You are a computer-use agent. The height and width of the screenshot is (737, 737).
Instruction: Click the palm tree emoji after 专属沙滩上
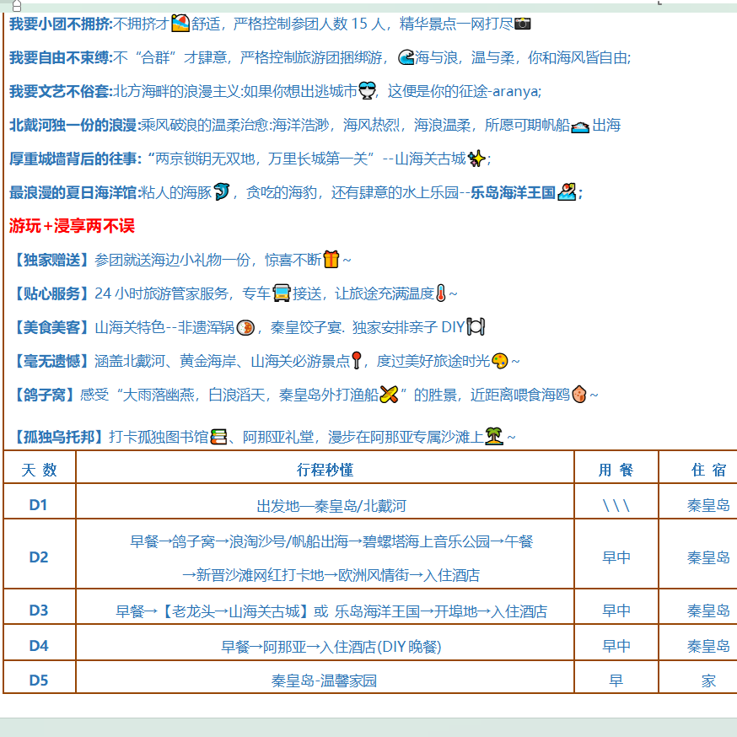click(x=494, y=437)
